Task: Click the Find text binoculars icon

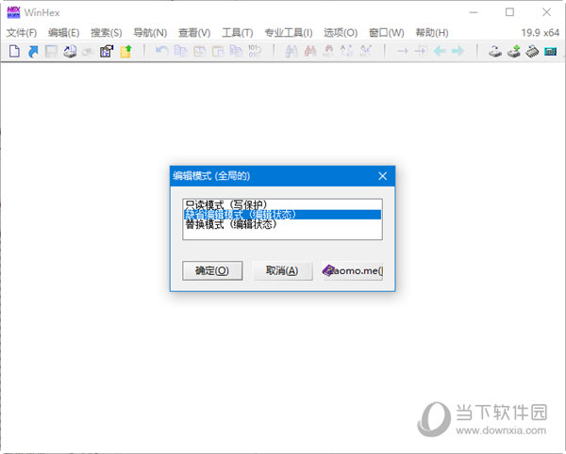Action: click(291, 51)
